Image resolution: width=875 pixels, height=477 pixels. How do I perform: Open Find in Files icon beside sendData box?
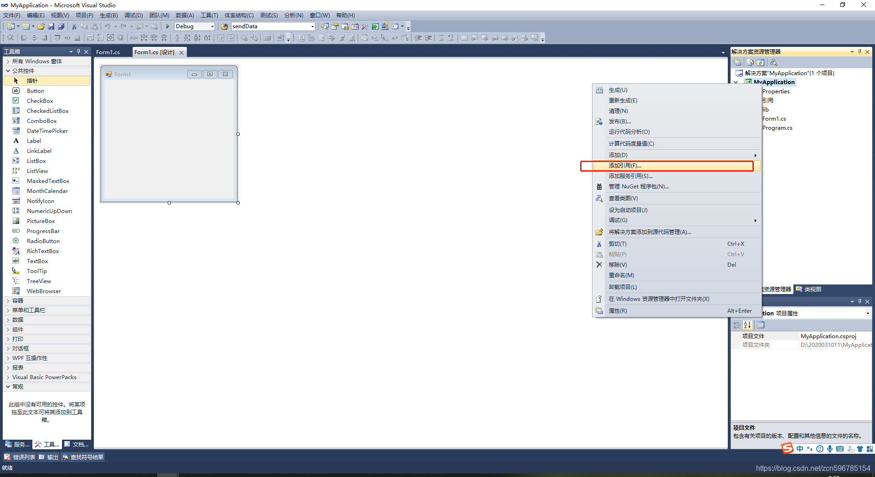224,26
